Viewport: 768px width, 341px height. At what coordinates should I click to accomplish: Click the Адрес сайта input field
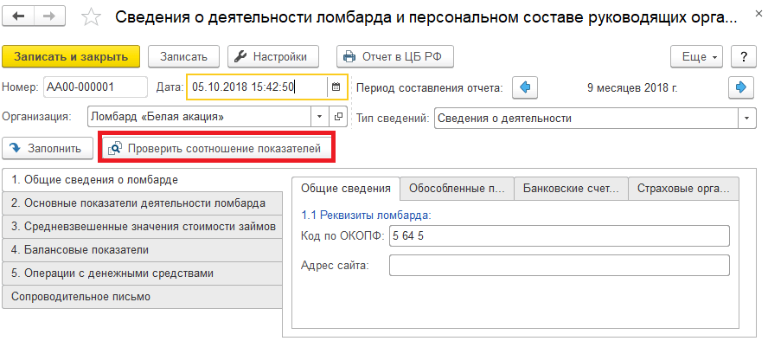pos(560,265)
